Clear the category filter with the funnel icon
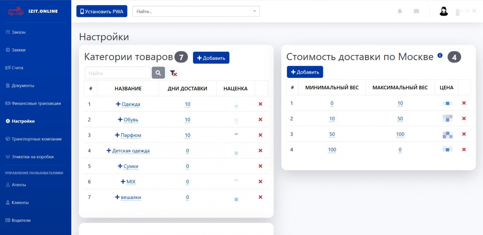Image resolution: width=483 pixels, height=235 pixels. (173, 73)
